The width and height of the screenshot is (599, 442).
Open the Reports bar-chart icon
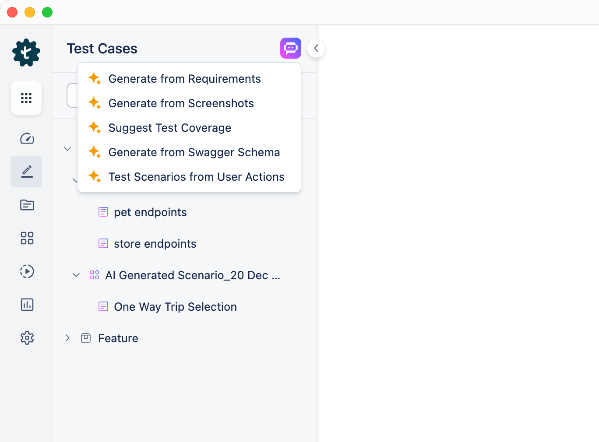[27, 305]
